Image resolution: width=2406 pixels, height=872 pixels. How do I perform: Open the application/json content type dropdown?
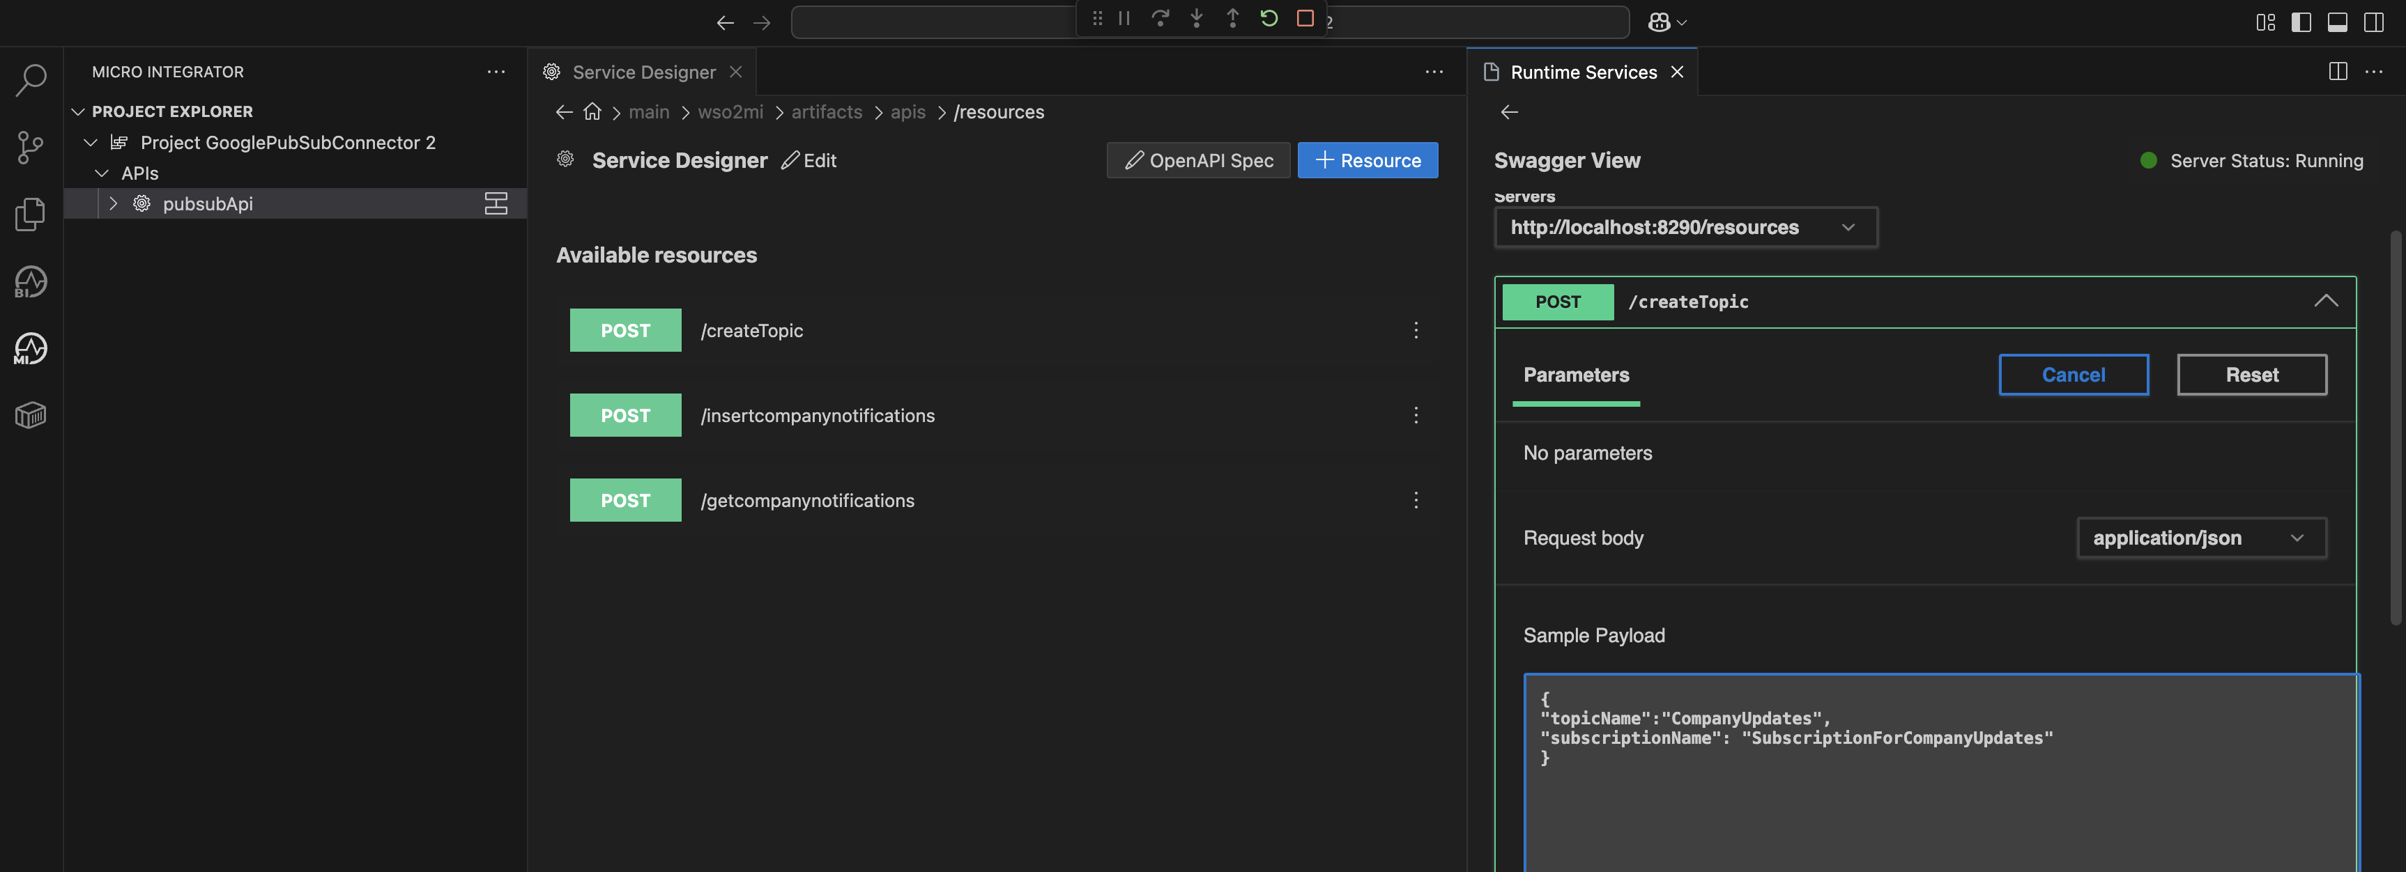pos(2202,538)
